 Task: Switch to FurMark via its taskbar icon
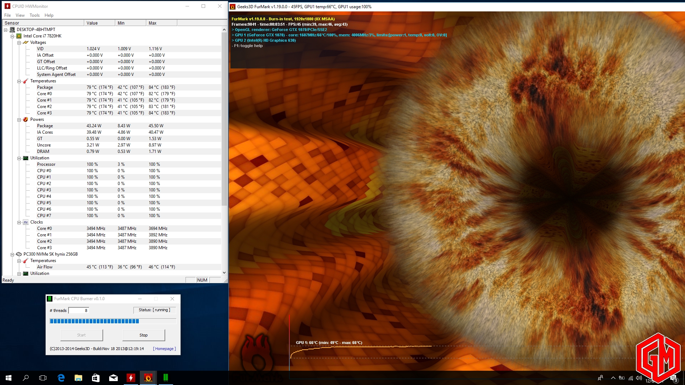coord(148,378)
